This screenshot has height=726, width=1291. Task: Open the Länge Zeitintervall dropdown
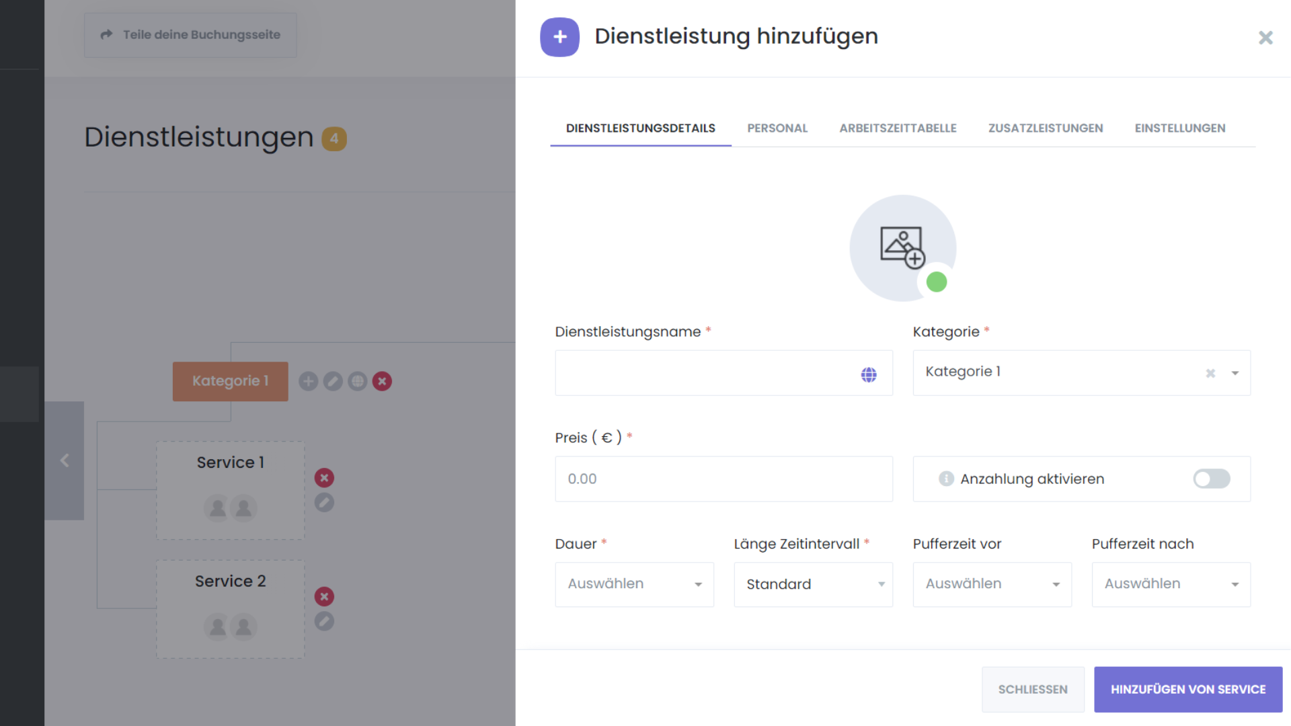pos(813,584)
